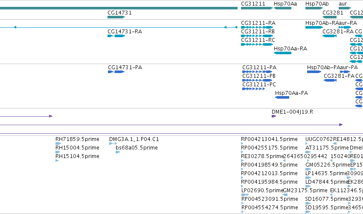
Task: Select the RP004523091.5prime label
Action: coord(270,199)
